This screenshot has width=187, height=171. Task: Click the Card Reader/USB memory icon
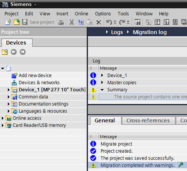click(x=8, y=125)
